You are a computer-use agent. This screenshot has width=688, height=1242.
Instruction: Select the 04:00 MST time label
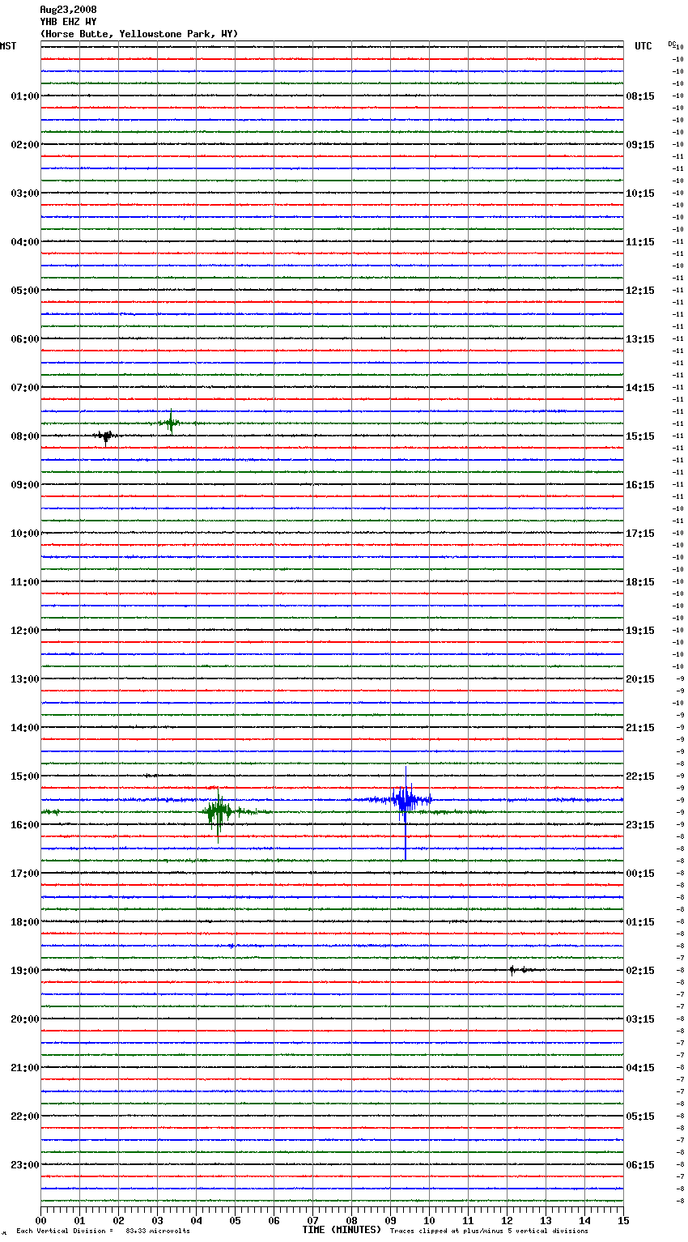25,242
